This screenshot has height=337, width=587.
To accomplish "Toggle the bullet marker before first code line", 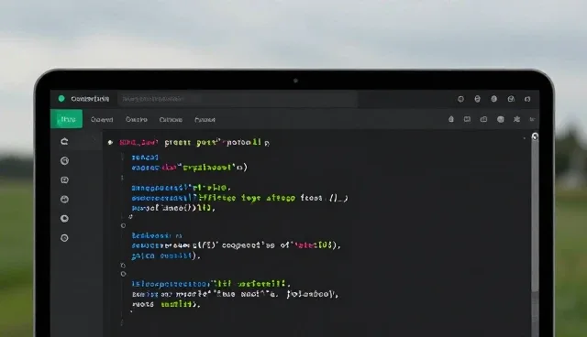I will (x=110, y=142).
